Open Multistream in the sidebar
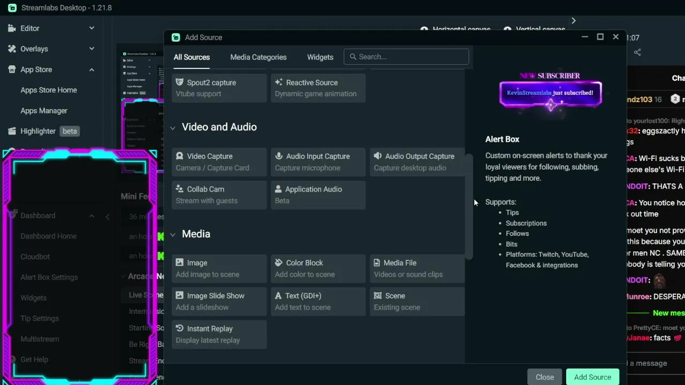 tap(40, 339)
